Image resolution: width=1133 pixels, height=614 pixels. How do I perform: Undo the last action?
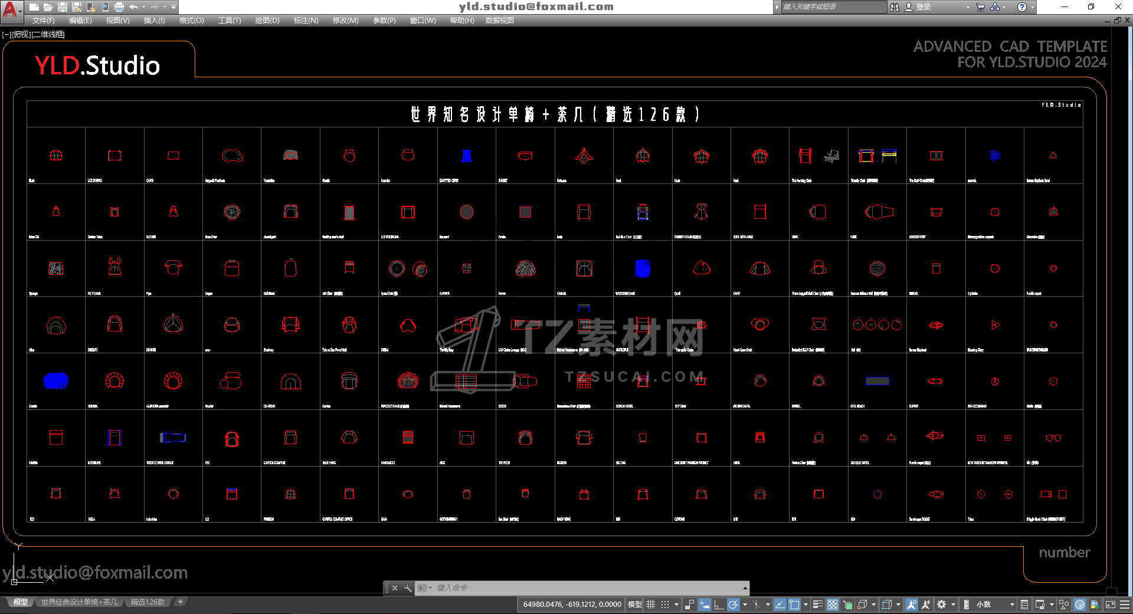coord(133,7)
